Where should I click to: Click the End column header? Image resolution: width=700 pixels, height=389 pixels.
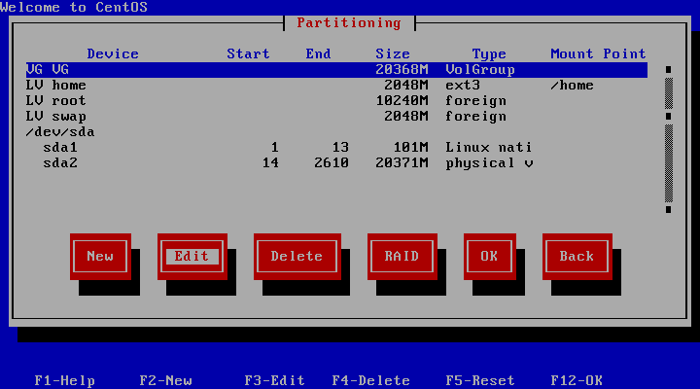click(318, 54)
